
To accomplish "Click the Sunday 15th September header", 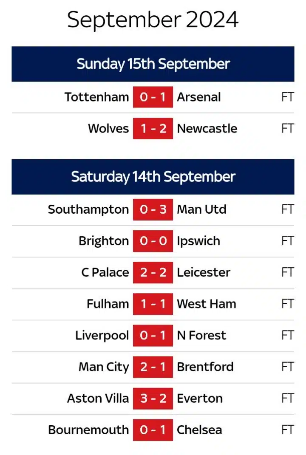I will pos(153,64).
